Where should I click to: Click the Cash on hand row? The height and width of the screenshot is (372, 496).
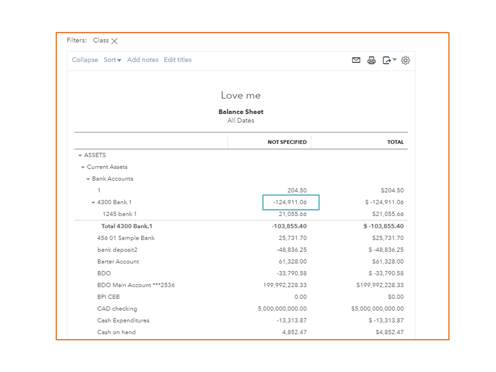pos(116,332)
